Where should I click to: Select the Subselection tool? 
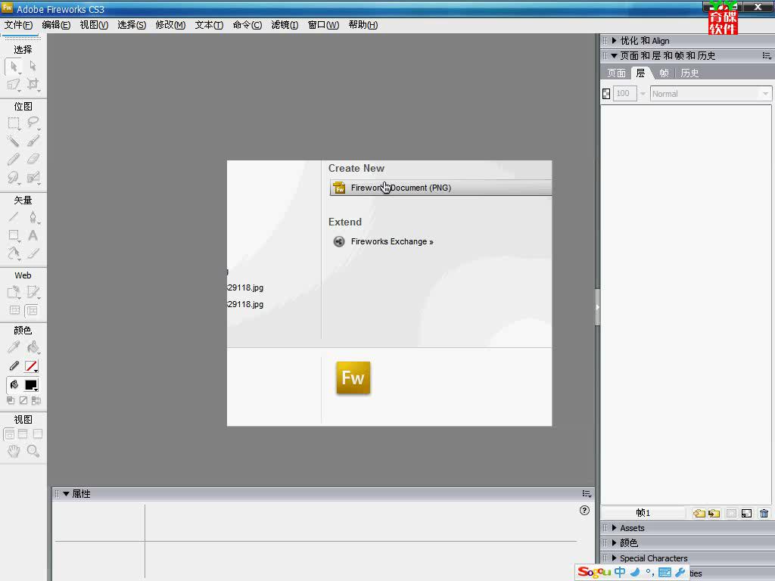33,67
